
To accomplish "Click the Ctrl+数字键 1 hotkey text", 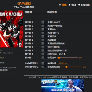I will pyautogui.click(x=32, y=63).
